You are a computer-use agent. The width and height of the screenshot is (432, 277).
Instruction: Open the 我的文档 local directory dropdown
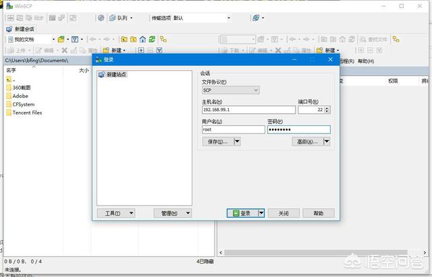(x=31, y=40)
